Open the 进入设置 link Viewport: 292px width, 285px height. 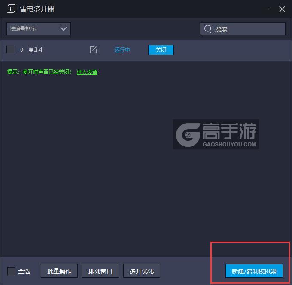click(x=87, y=72)
